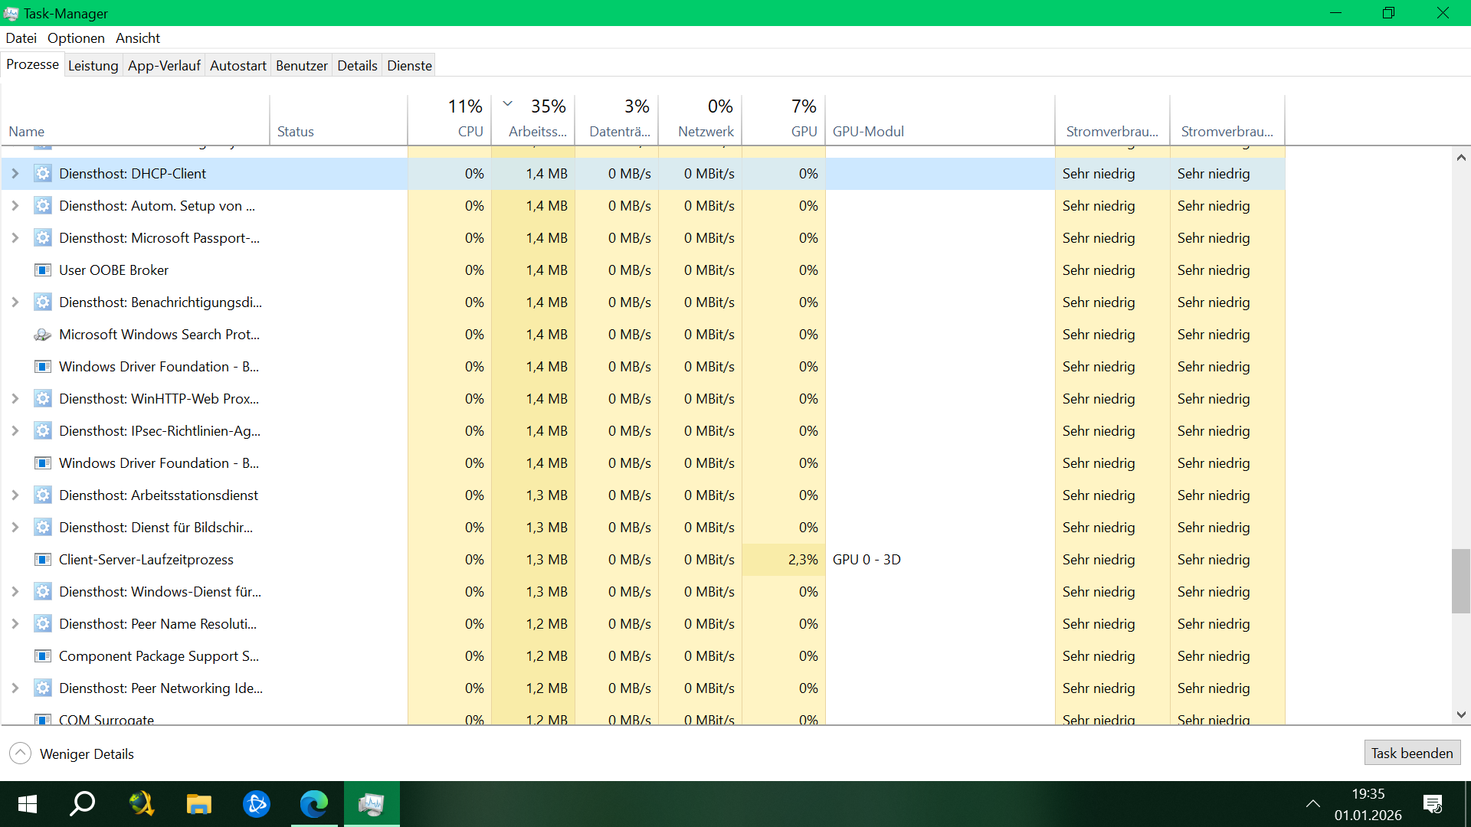The image size is (1471, 827).
Task: Expand Diensthost: Arbeitsstationsdienst entry
Action: (15, 495)
